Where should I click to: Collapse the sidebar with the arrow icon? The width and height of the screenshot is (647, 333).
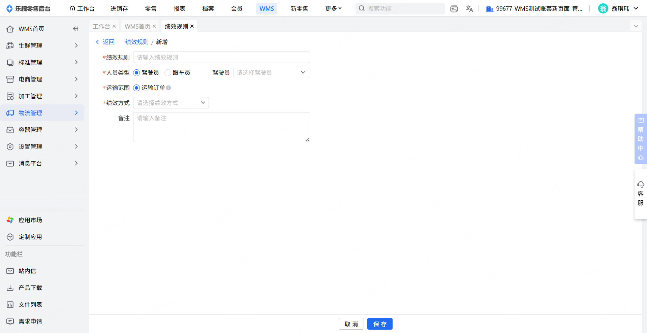76,29
